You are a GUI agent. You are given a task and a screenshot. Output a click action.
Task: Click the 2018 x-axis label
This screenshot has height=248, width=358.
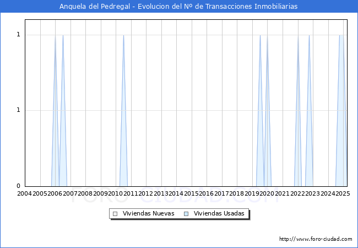[236, 193]
